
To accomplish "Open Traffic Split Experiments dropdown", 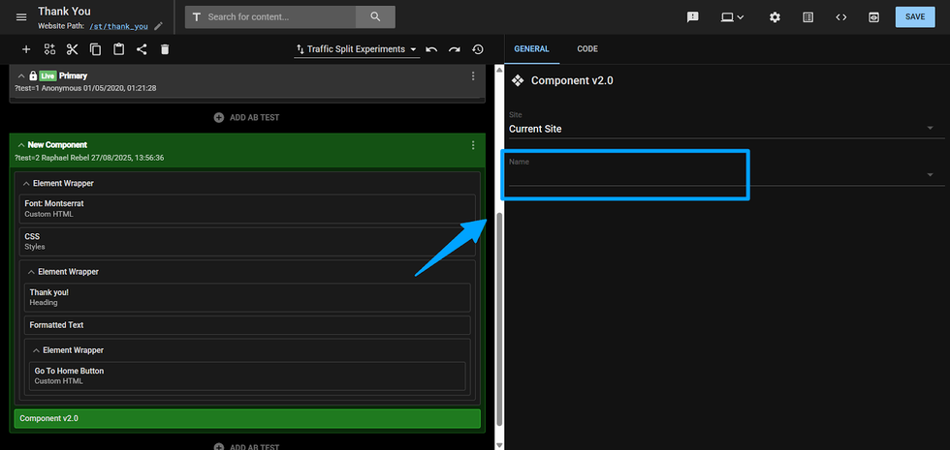I will (x=357, y=49).
